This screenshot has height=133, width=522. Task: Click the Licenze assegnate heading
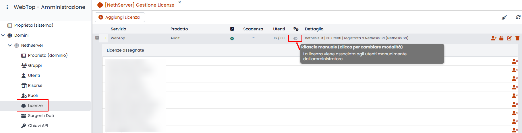125,50
